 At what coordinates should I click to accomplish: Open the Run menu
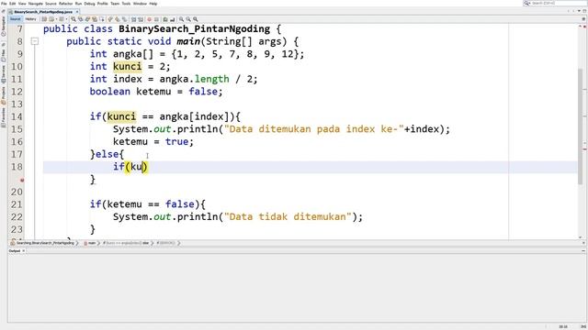[x=78, y=4]
